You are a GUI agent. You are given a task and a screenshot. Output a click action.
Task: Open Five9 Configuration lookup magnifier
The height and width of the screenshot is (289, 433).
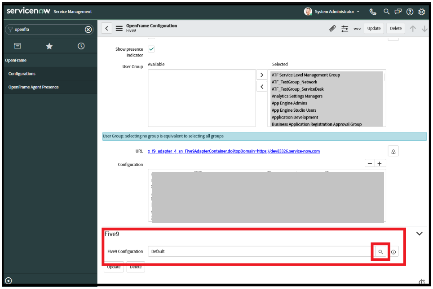380,252
